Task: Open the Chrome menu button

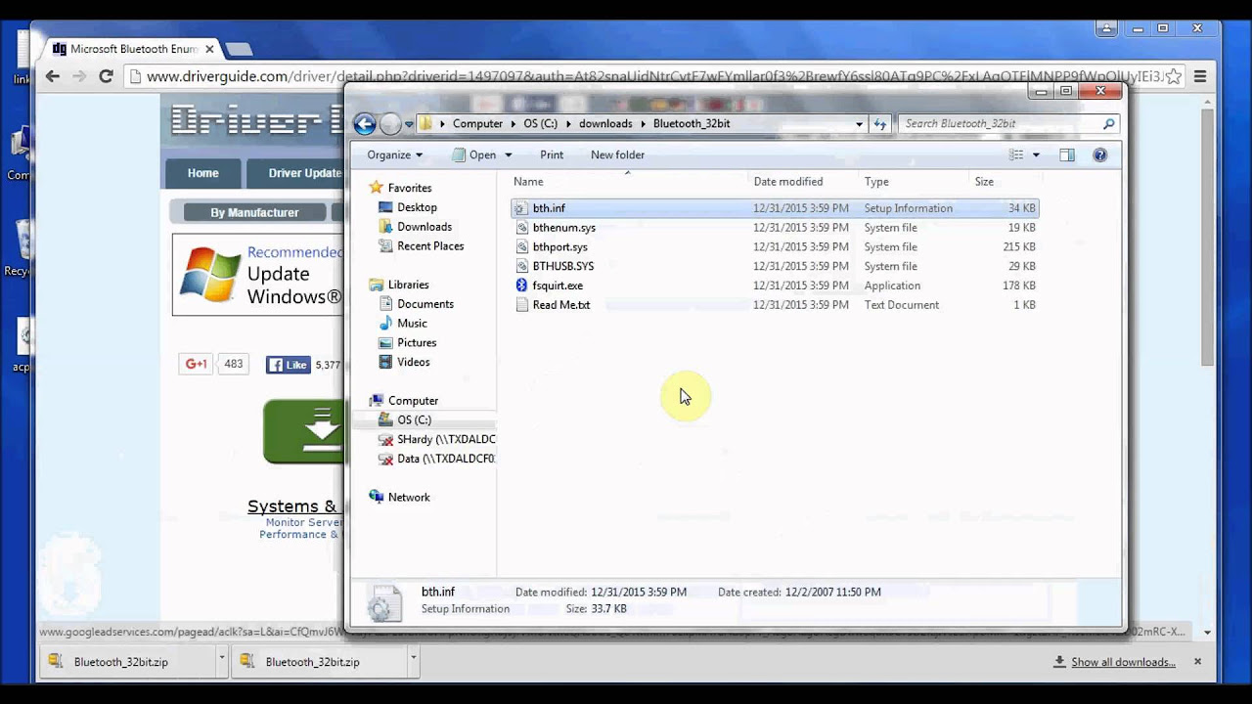Action: coord(1200,76)
